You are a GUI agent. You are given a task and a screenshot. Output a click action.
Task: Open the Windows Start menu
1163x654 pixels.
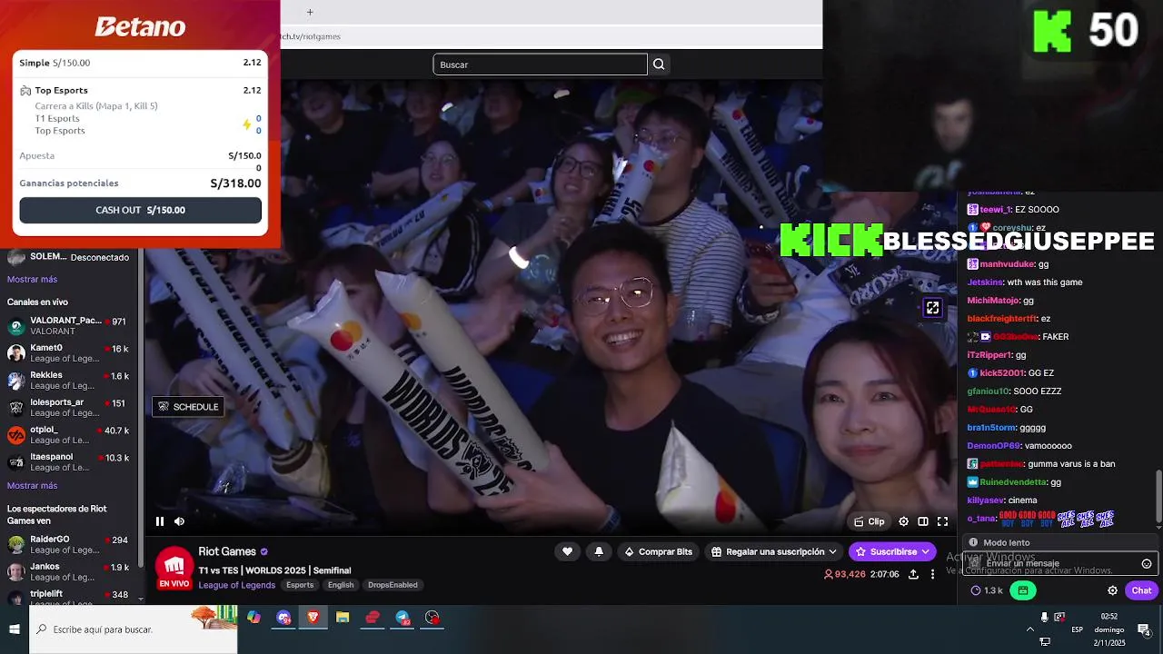coord(15,629)
